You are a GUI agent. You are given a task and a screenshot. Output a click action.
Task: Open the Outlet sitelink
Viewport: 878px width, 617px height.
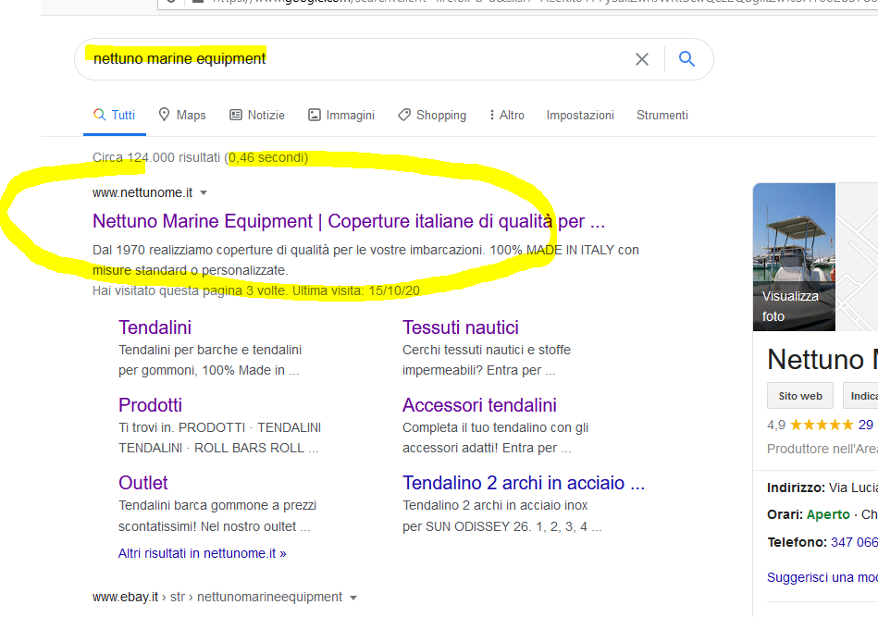[142, 483]
